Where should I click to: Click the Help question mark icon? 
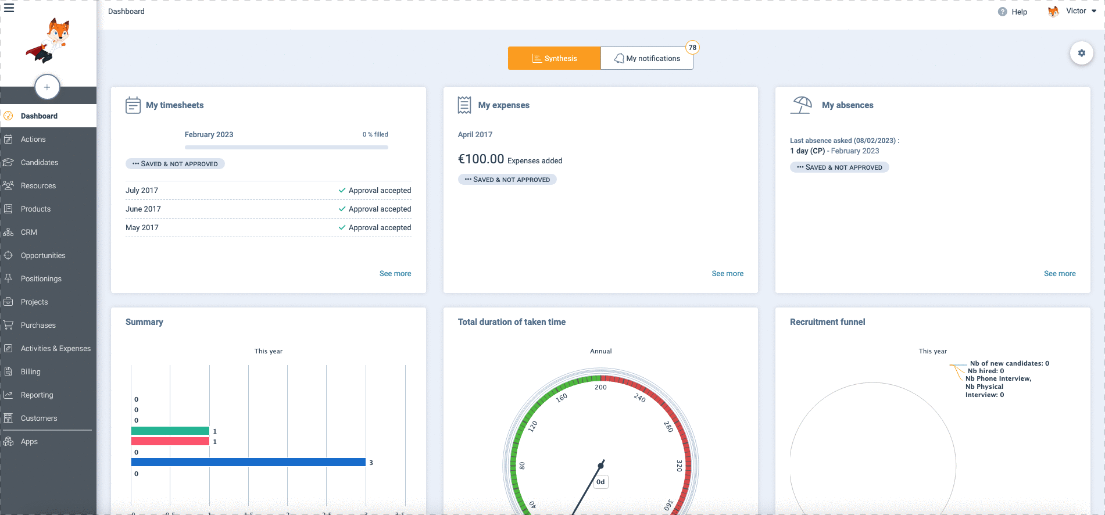pos(1003,12)
